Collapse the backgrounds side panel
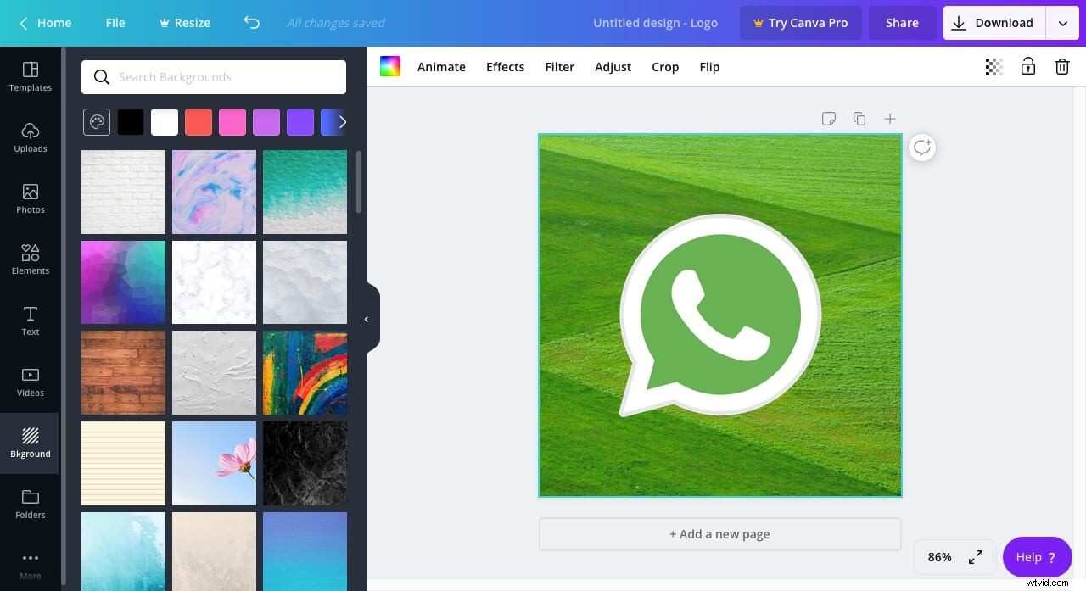This screenshot has height=591, width=1086. [366, 319]
